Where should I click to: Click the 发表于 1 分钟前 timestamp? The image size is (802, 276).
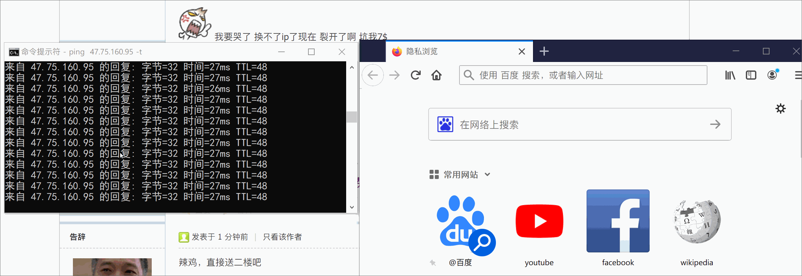pyautogui.click(x=220, y=237)
